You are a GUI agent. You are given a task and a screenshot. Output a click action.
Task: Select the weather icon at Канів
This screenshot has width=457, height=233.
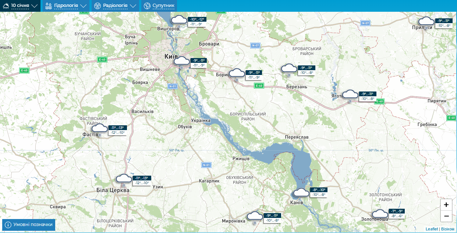[301, 193]
